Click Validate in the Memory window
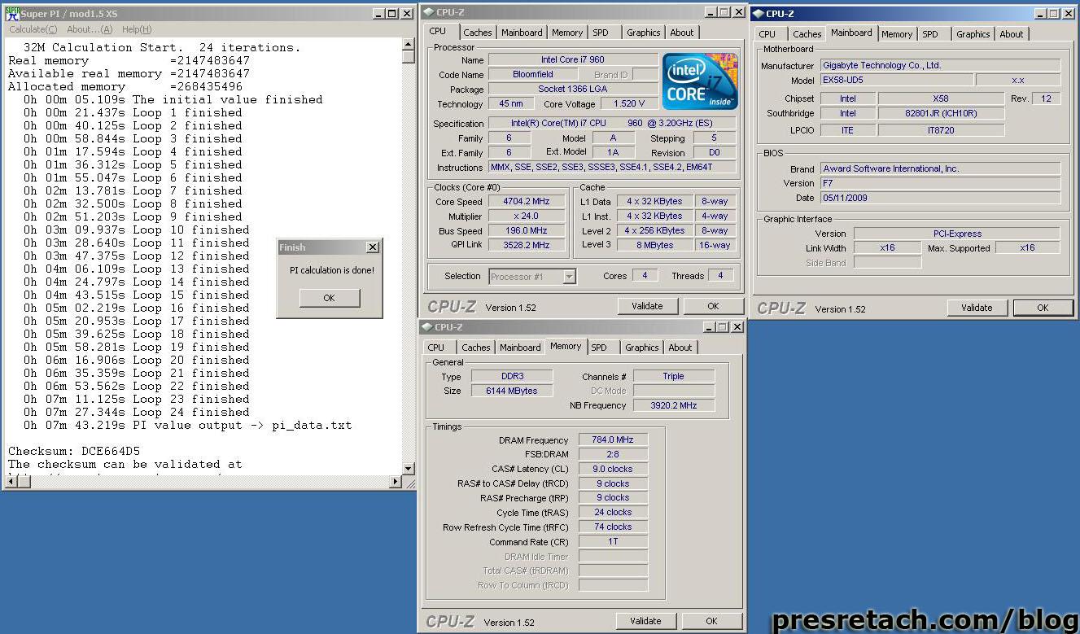Screen dimensions: 1080x634 [645, 621]
